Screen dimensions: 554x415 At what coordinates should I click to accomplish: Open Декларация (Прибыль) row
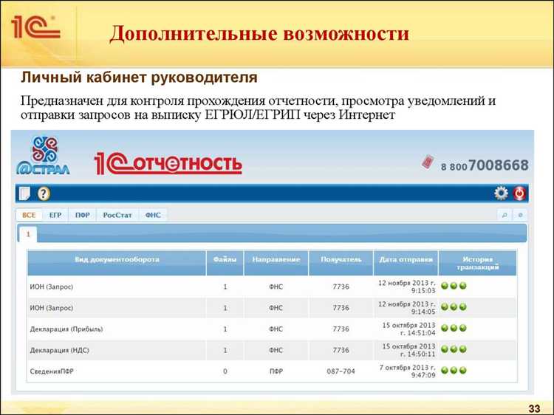pyautogui.click(x=272, y=329)
